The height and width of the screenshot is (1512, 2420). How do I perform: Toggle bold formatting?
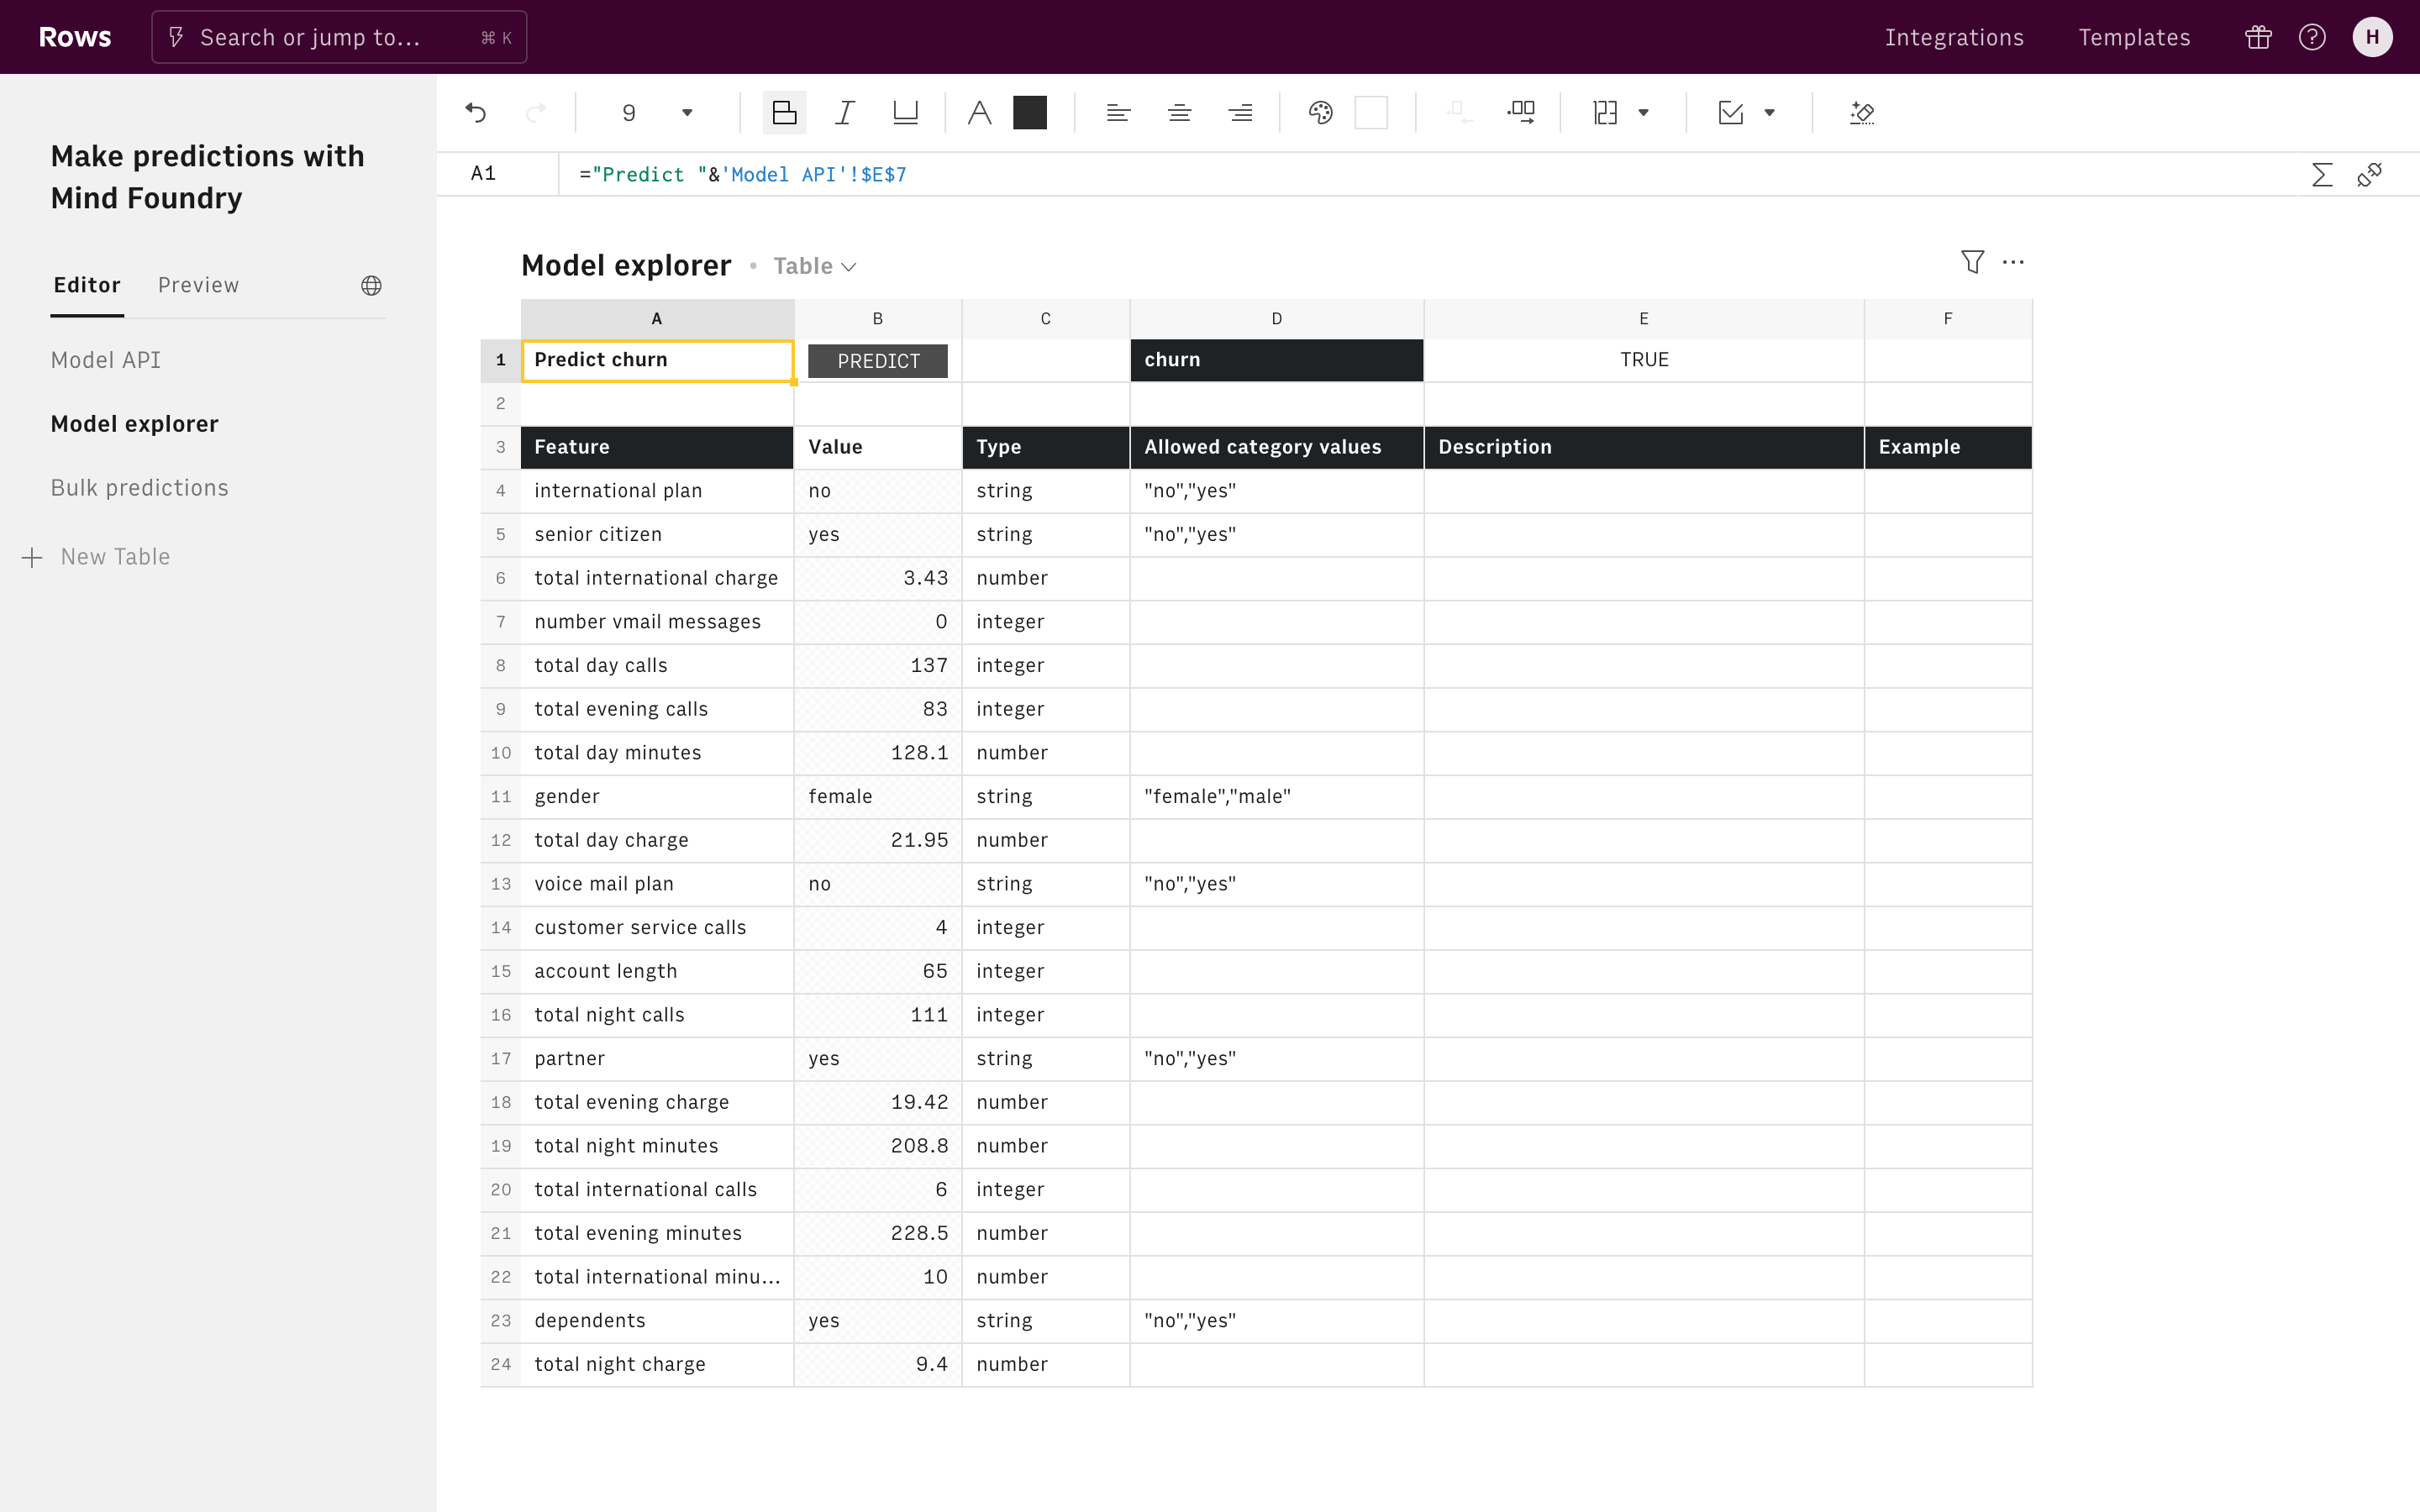pos(785,113)
